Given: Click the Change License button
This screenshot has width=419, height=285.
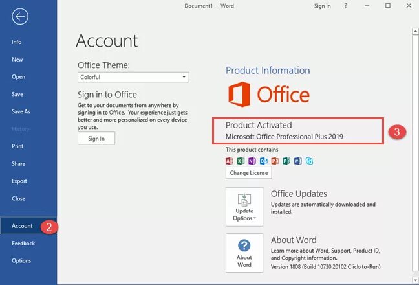Looking at the screenshot, I should 249,172.
